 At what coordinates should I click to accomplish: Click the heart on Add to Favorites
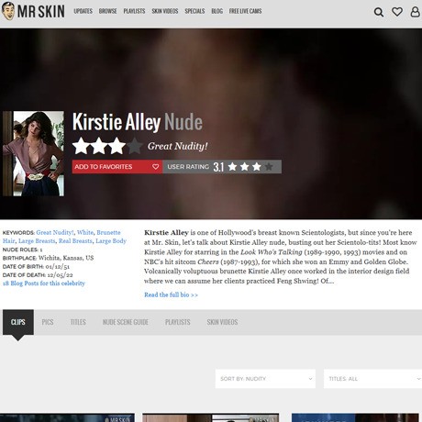(156, 167)
